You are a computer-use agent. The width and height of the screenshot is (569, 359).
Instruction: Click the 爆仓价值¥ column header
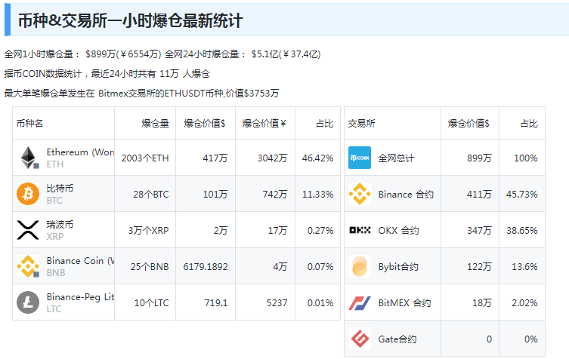[264, 124]
